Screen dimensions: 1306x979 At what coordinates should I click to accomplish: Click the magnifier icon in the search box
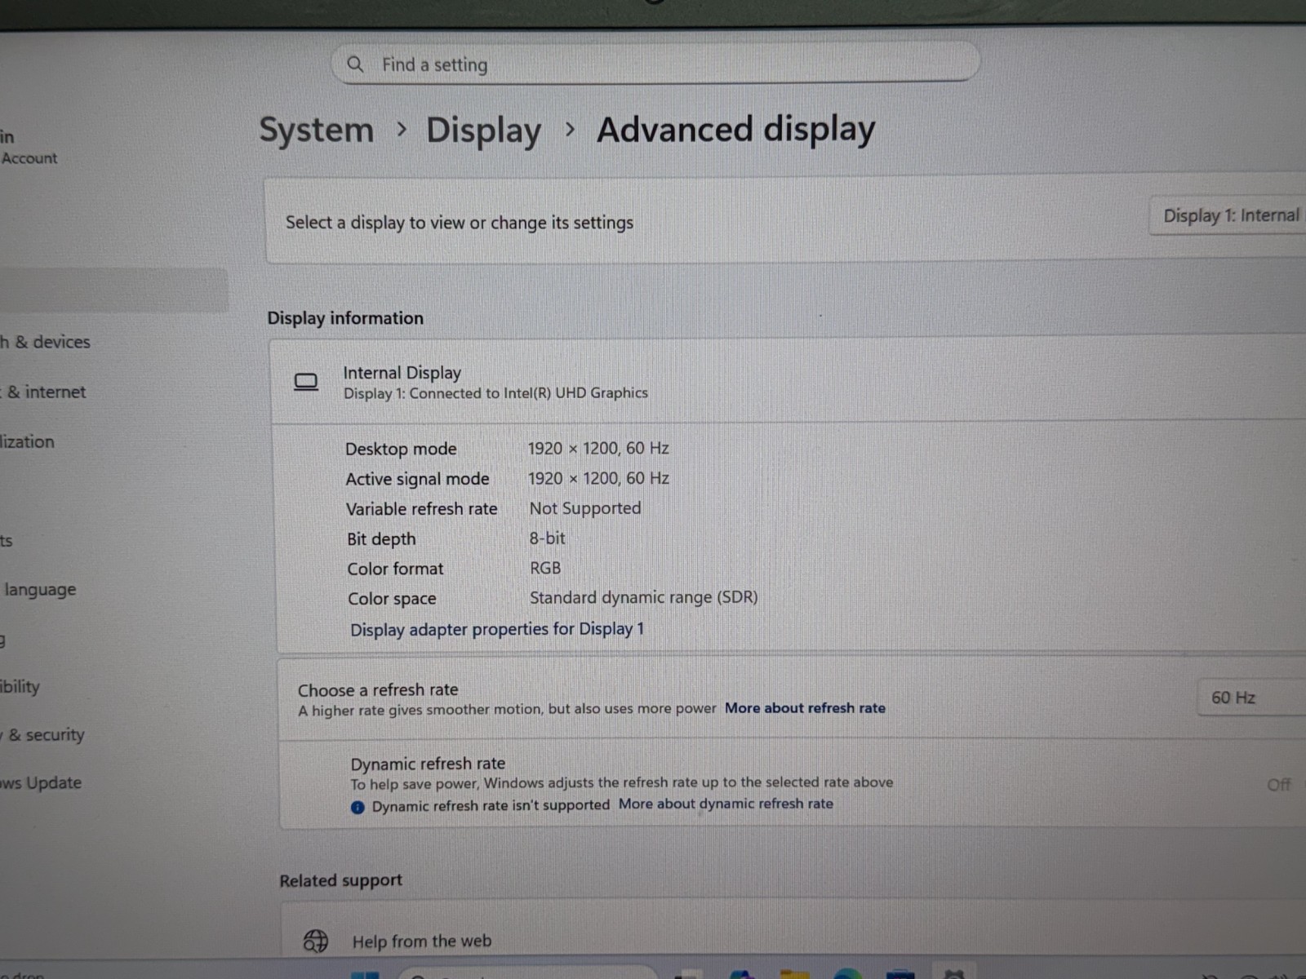tap(355, 64)
